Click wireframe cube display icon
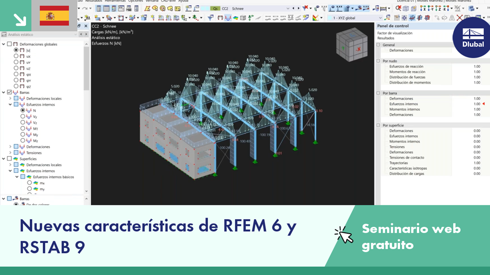 click(406, 8)
